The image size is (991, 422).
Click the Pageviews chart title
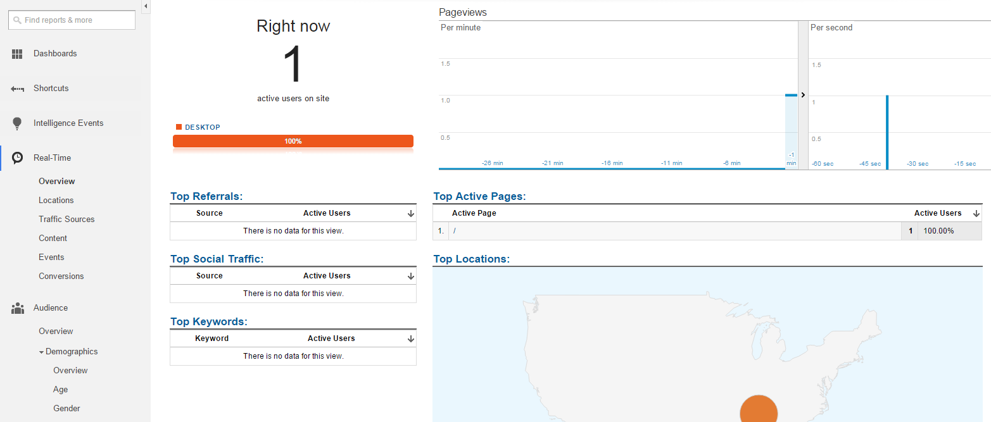(463, 13)
